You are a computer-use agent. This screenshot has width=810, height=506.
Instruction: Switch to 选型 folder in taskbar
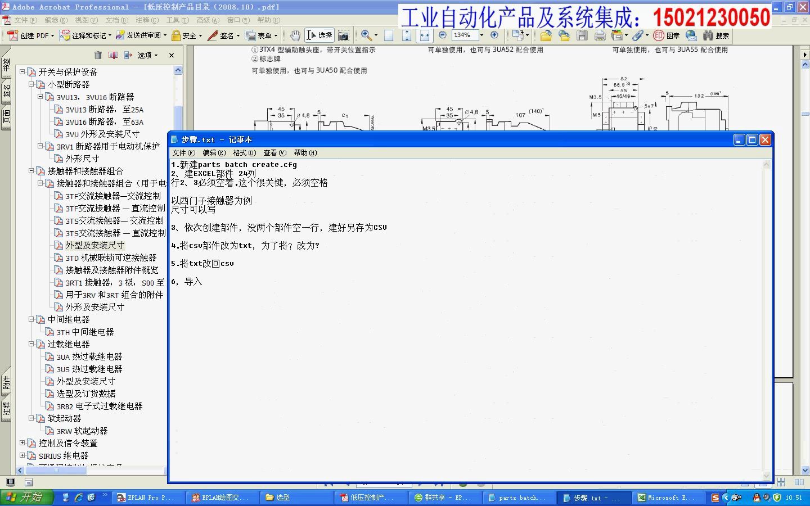tap(295, 498)
